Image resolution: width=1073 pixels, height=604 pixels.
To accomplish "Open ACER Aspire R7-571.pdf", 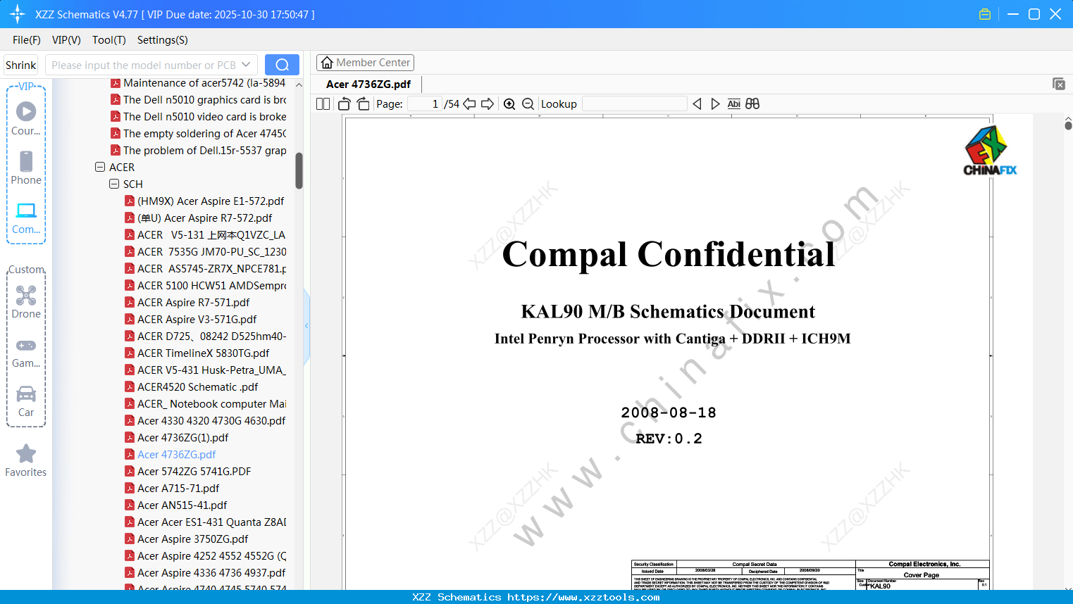I will (187, 303).
